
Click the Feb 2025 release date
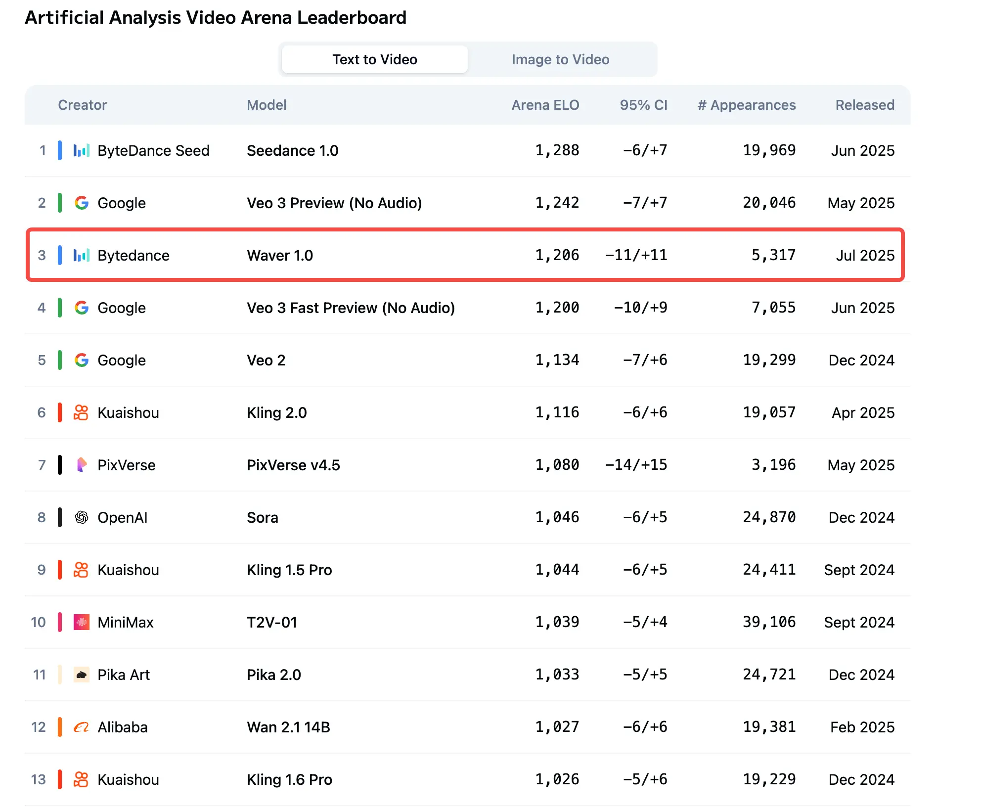862,727
